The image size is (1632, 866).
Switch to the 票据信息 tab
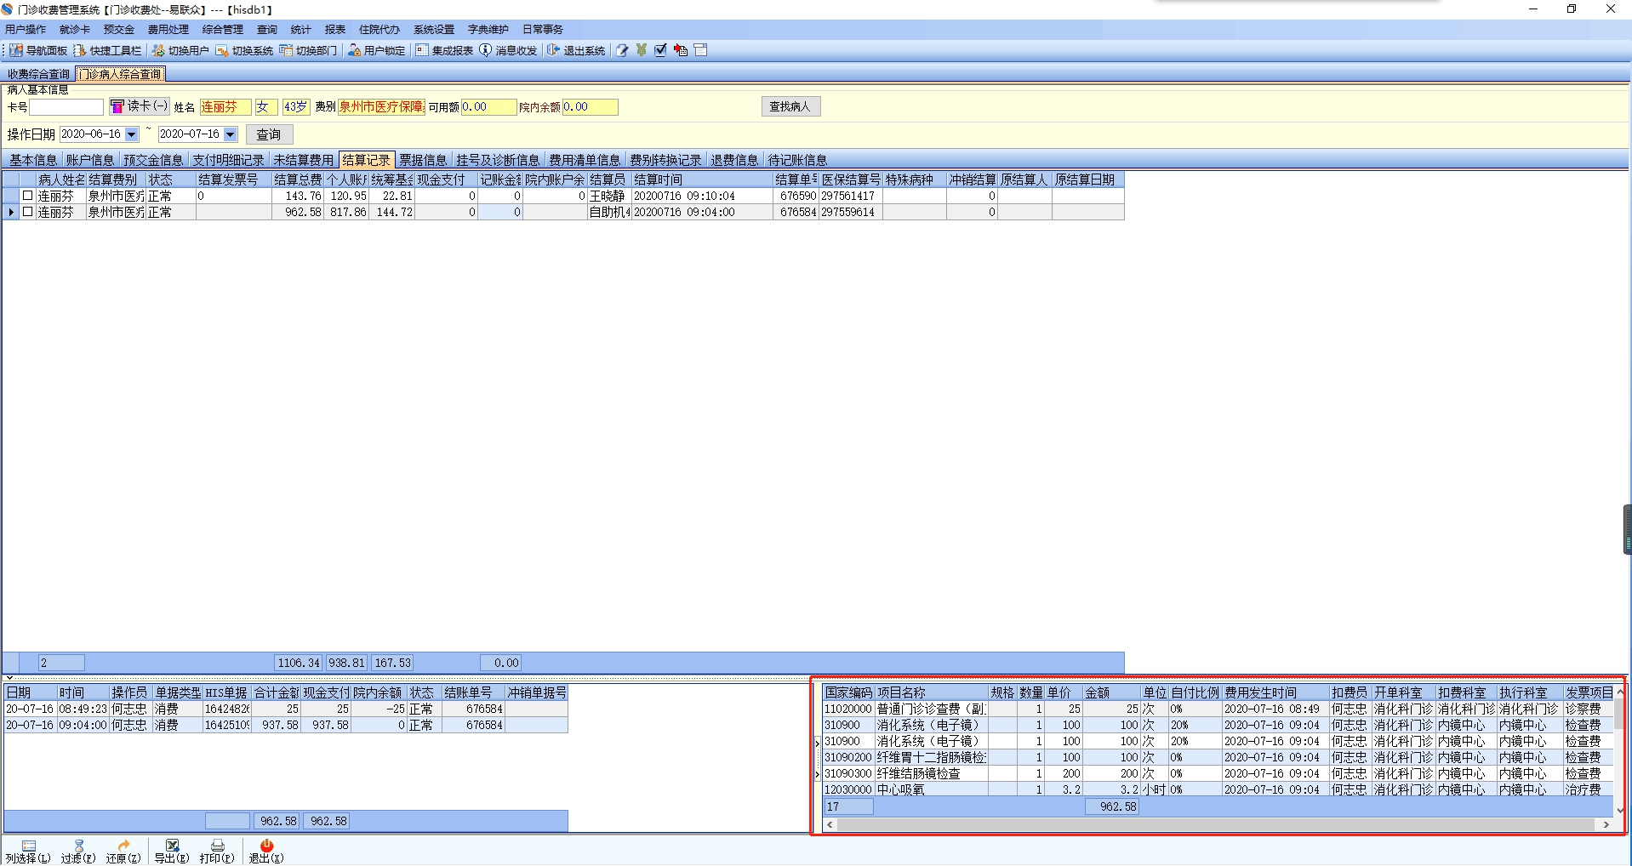(423, 160)
